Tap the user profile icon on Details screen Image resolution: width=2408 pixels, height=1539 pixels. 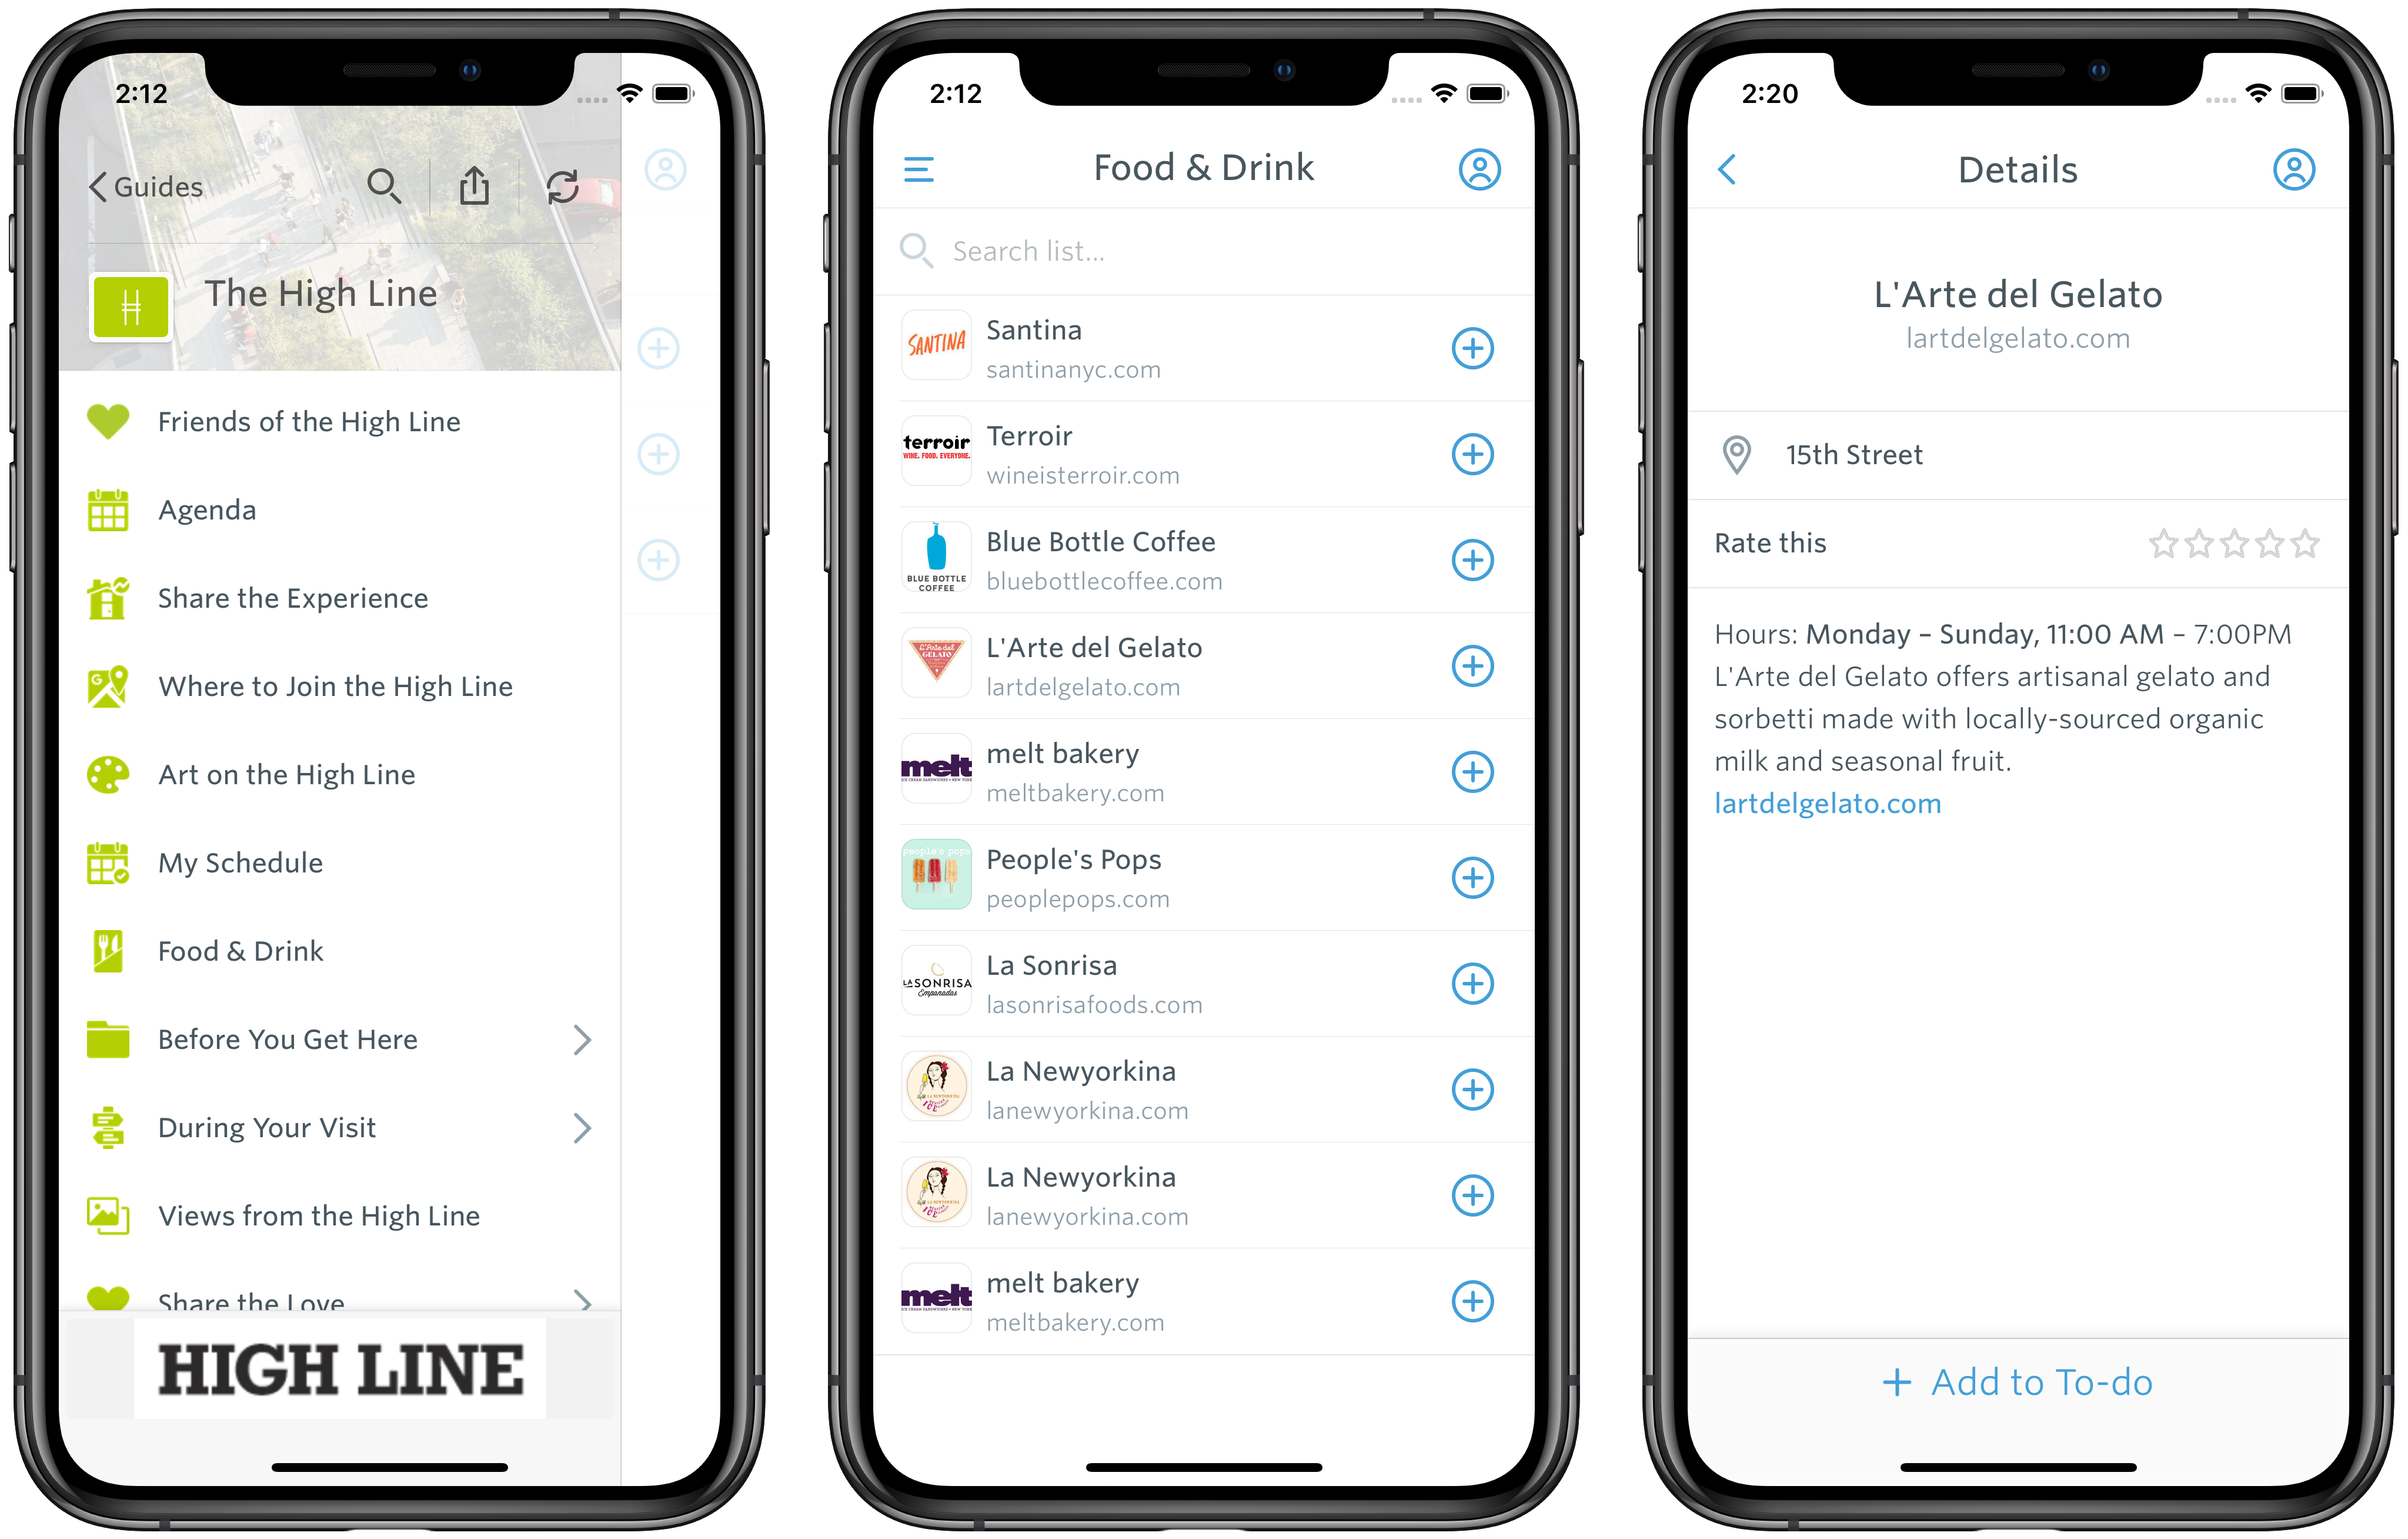point(2294,171)
